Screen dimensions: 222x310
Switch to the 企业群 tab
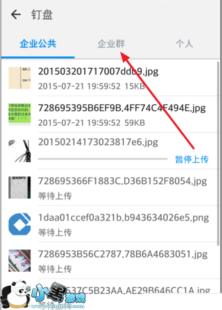pyautogui.click(x=111, y=44)
